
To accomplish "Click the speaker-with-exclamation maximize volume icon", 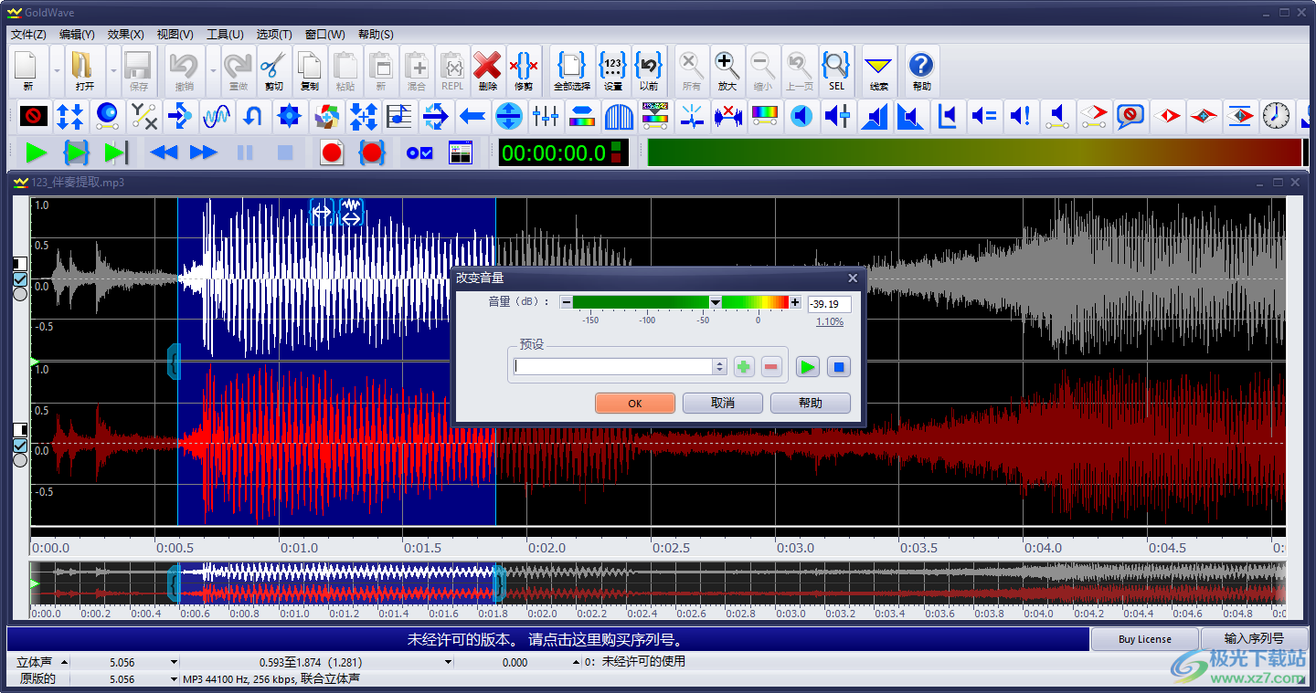I will (x=1021, y=116).
